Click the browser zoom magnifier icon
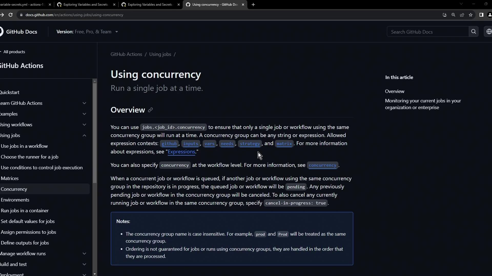Screen dimensions: 492x276 click(453, 15)
